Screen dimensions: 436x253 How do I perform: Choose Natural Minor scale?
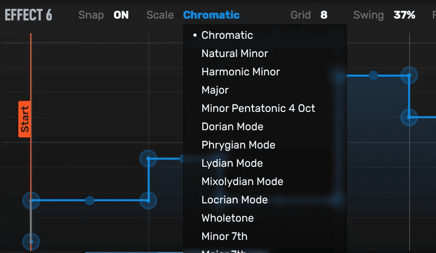click(x=235, y=54)
